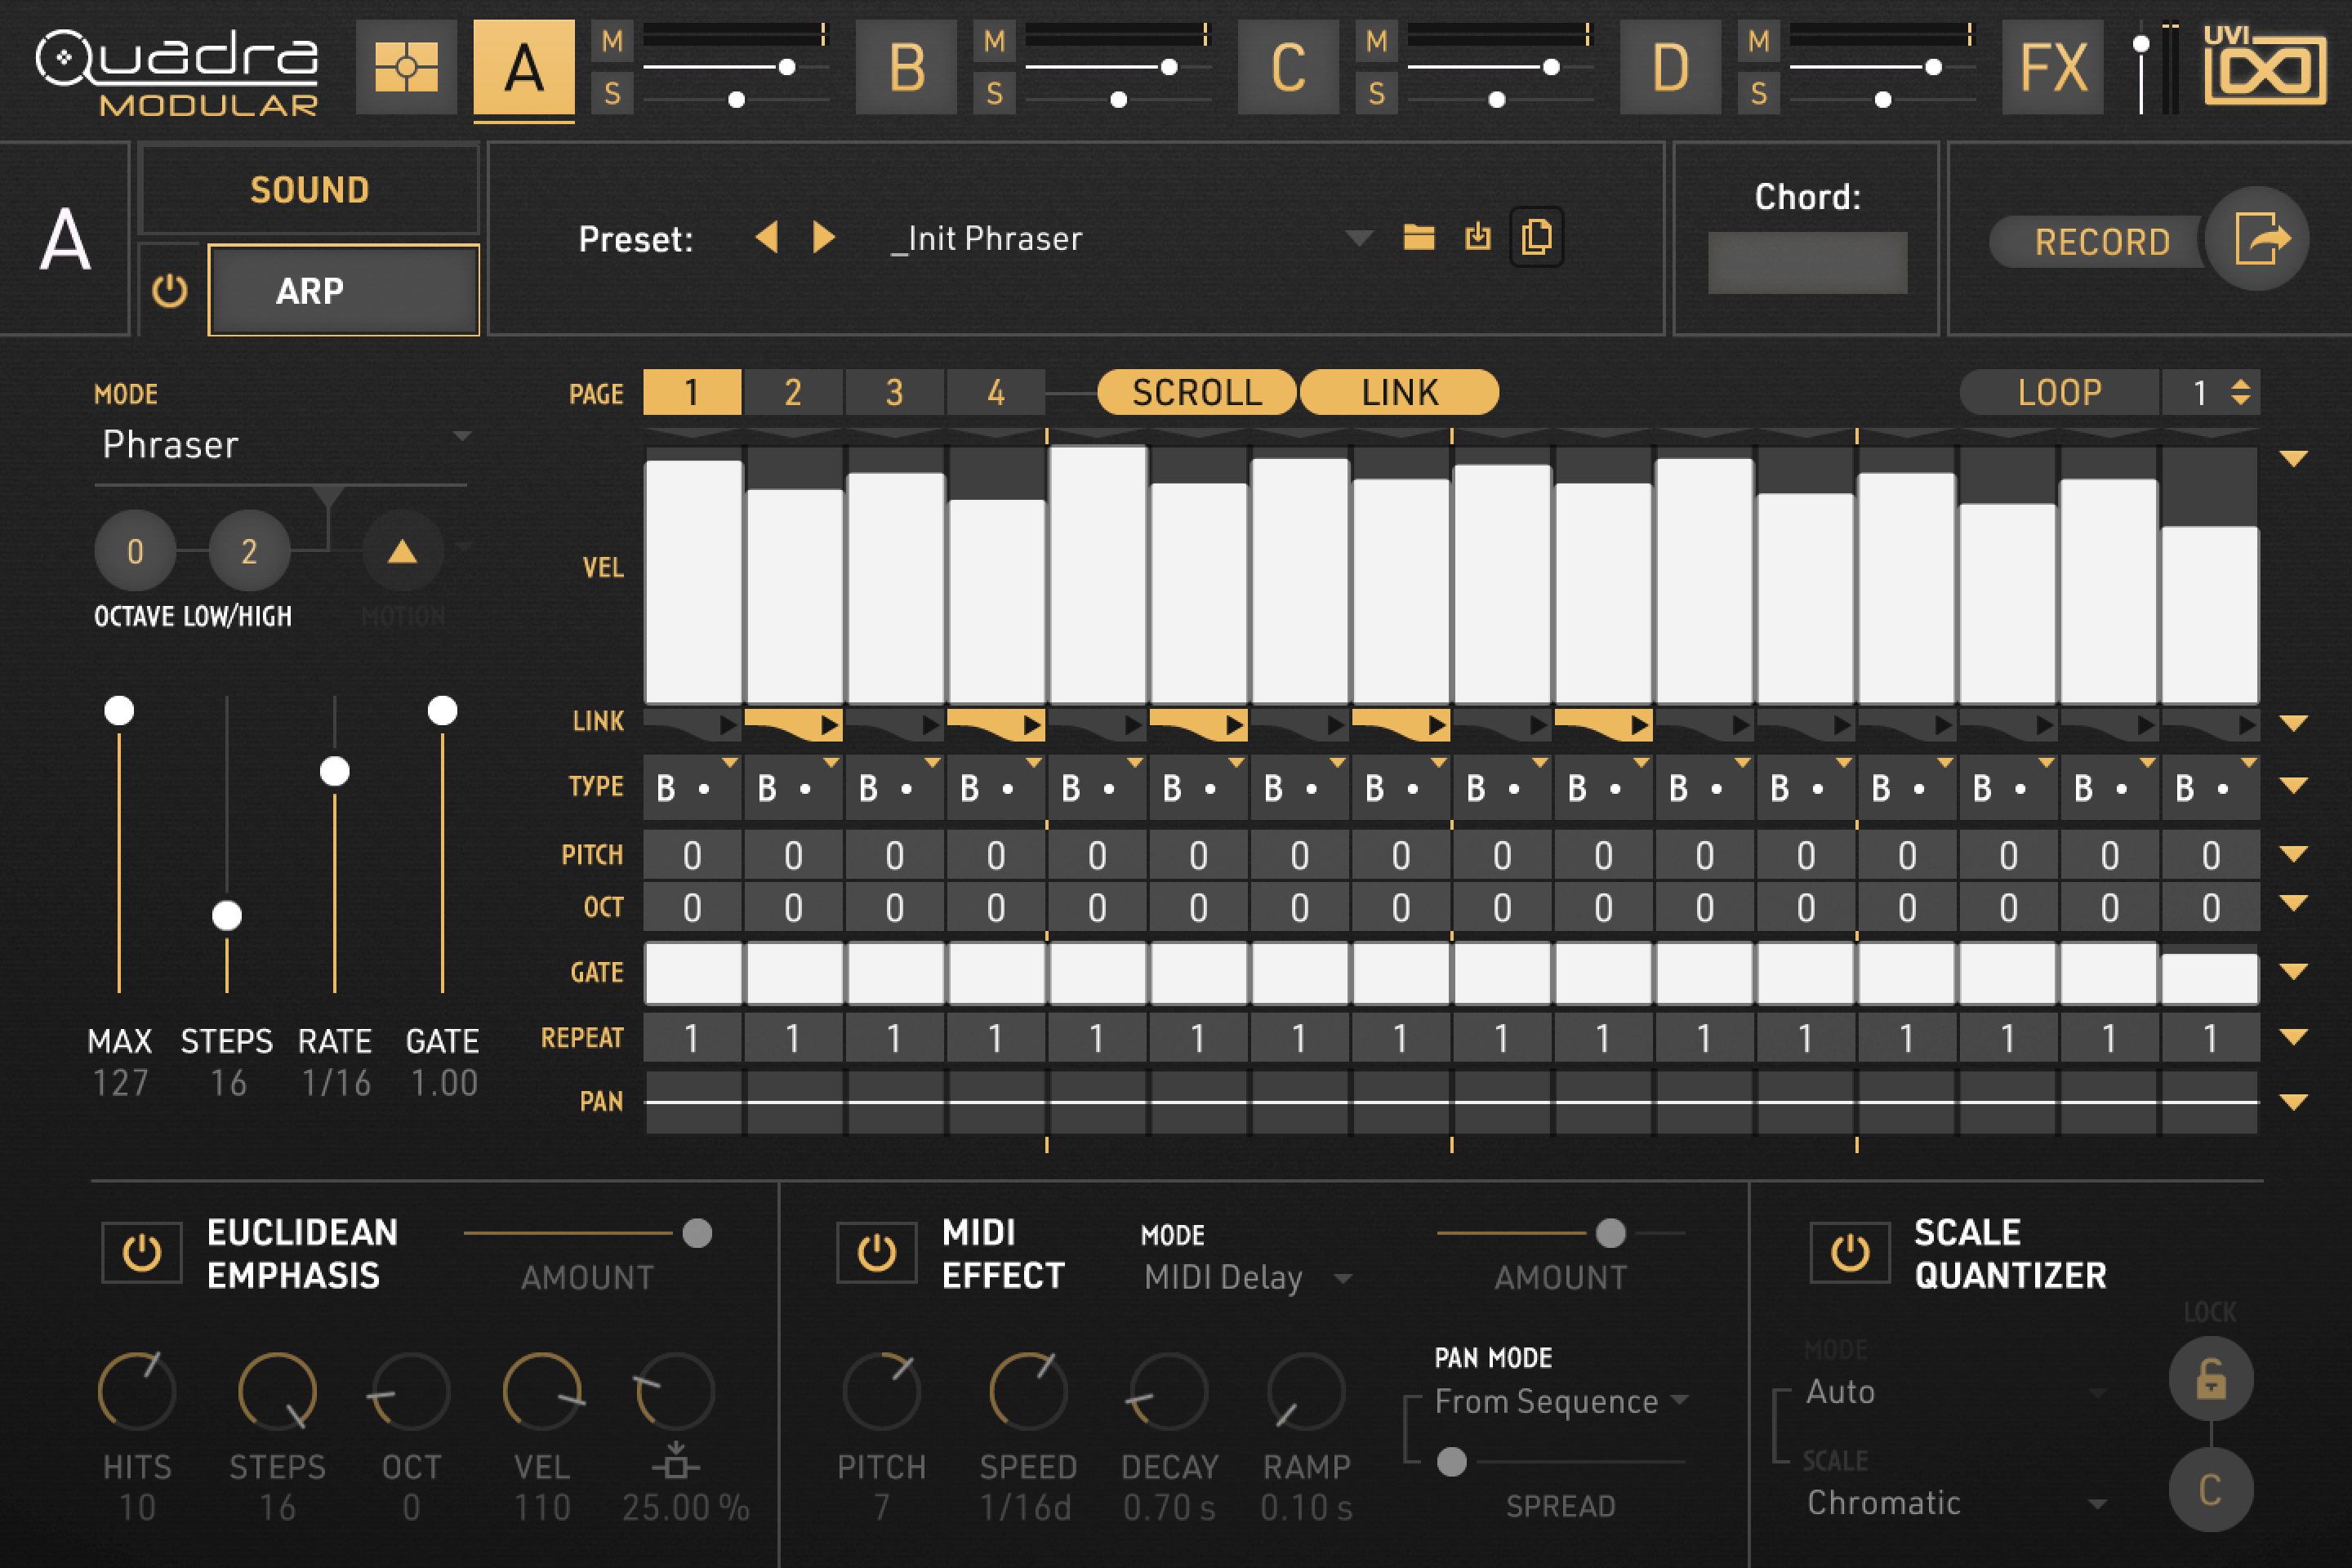This screenshot has height=1568, width=2352.
Task: Click the save preset icon
Action: coord(1478,238)
